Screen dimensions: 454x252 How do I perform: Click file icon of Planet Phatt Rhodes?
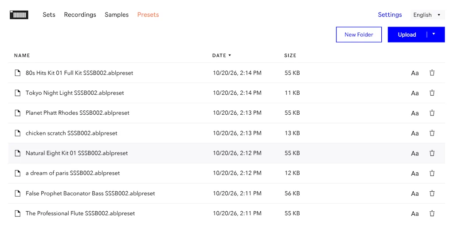[18, 113]
